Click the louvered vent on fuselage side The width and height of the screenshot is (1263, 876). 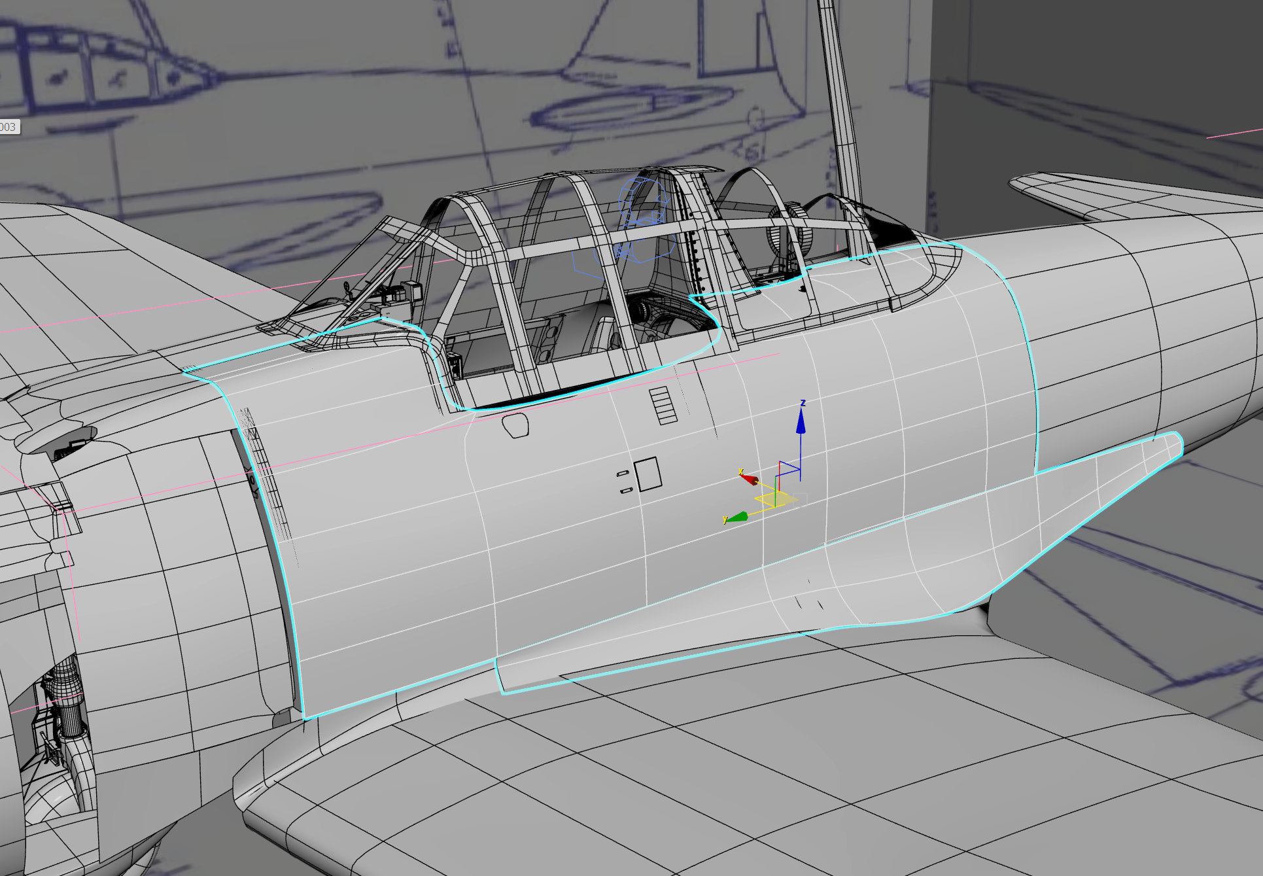tap(663, 406)
